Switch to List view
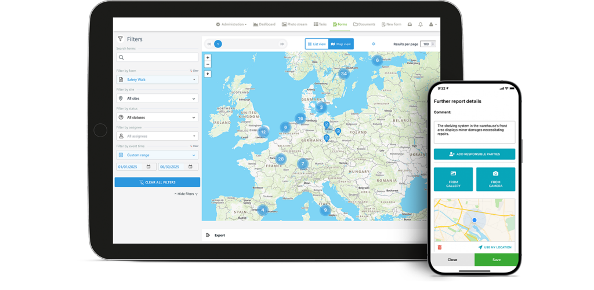This screenshot has height=290, width=594. [x=317, y=44]
